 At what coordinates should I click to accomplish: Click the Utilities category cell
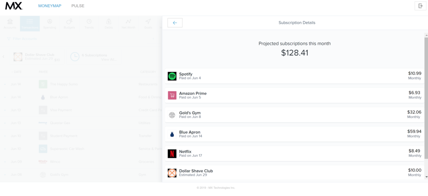[x=144, y=123]
